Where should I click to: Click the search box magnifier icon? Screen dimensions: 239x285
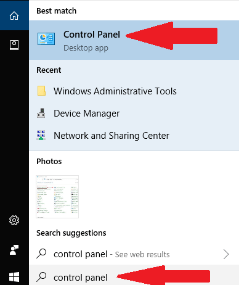pos(41,277)
